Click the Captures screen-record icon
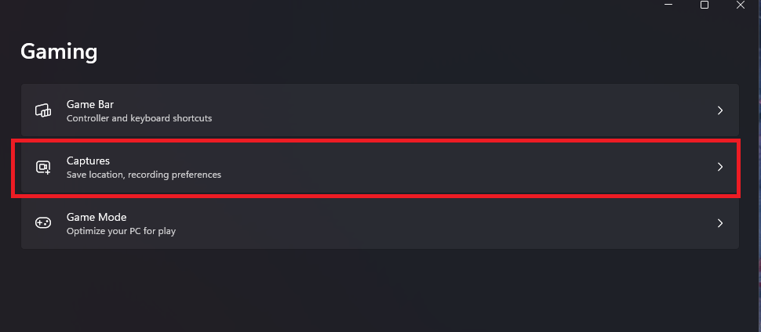 (x=43, y=167)
